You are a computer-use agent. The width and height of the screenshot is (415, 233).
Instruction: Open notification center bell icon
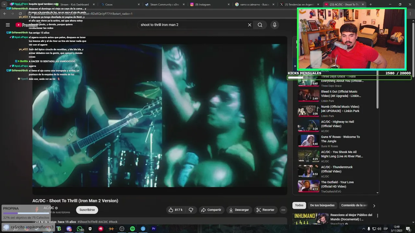[408, 229]
